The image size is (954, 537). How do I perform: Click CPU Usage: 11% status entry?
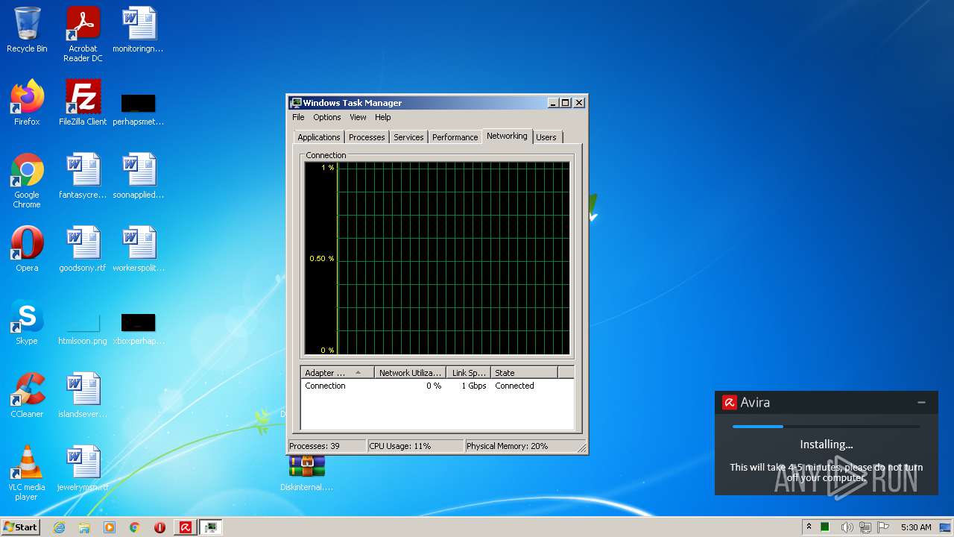pos(415,446)
